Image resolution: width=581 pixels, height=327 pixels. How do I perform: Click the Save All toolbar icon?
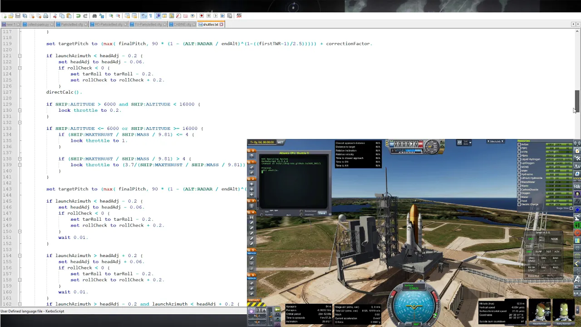coord(25,15)
